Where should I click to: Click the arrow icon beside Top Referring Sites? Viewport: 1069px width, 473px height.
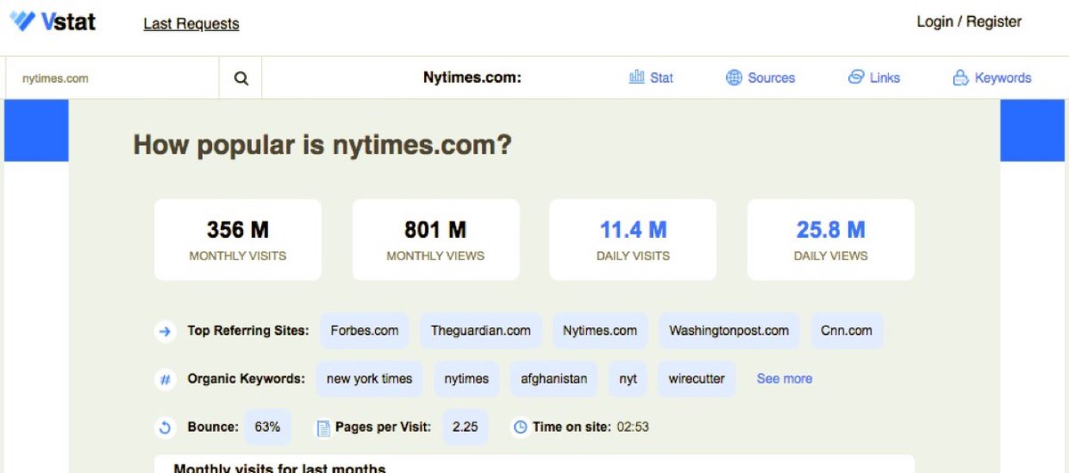pyautogui.click(x=165, y=331)
